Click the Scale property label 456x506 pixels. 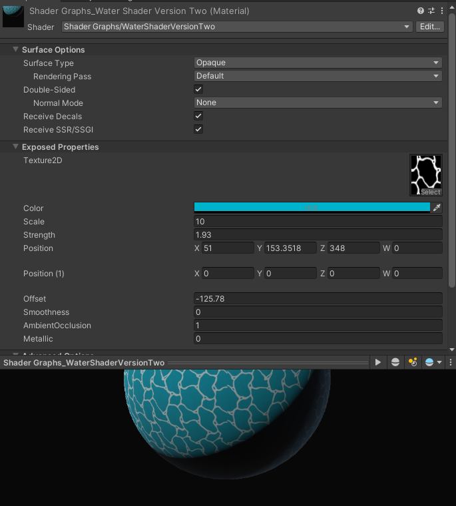pos(34,221)
